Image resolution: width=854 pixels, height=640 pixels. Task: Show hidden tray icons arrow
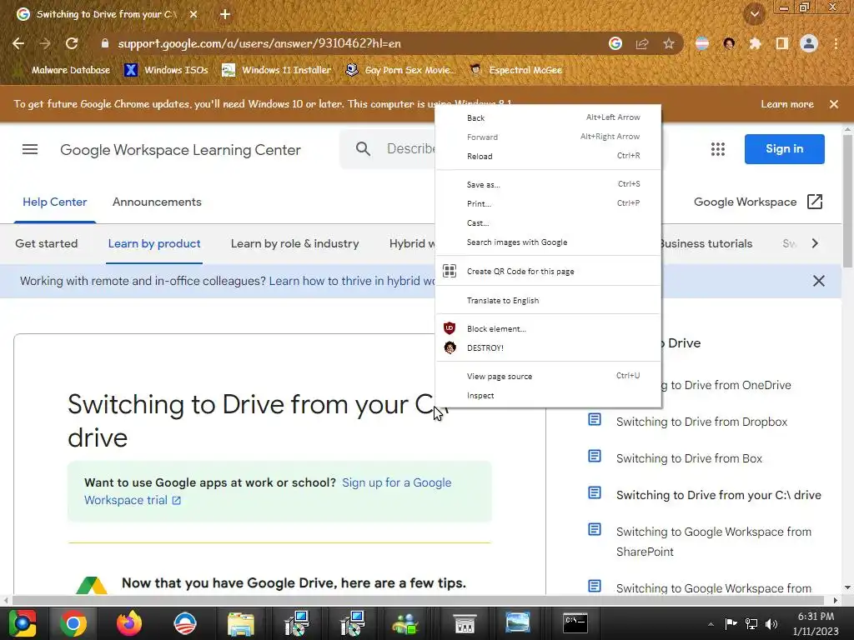(711, 624)
